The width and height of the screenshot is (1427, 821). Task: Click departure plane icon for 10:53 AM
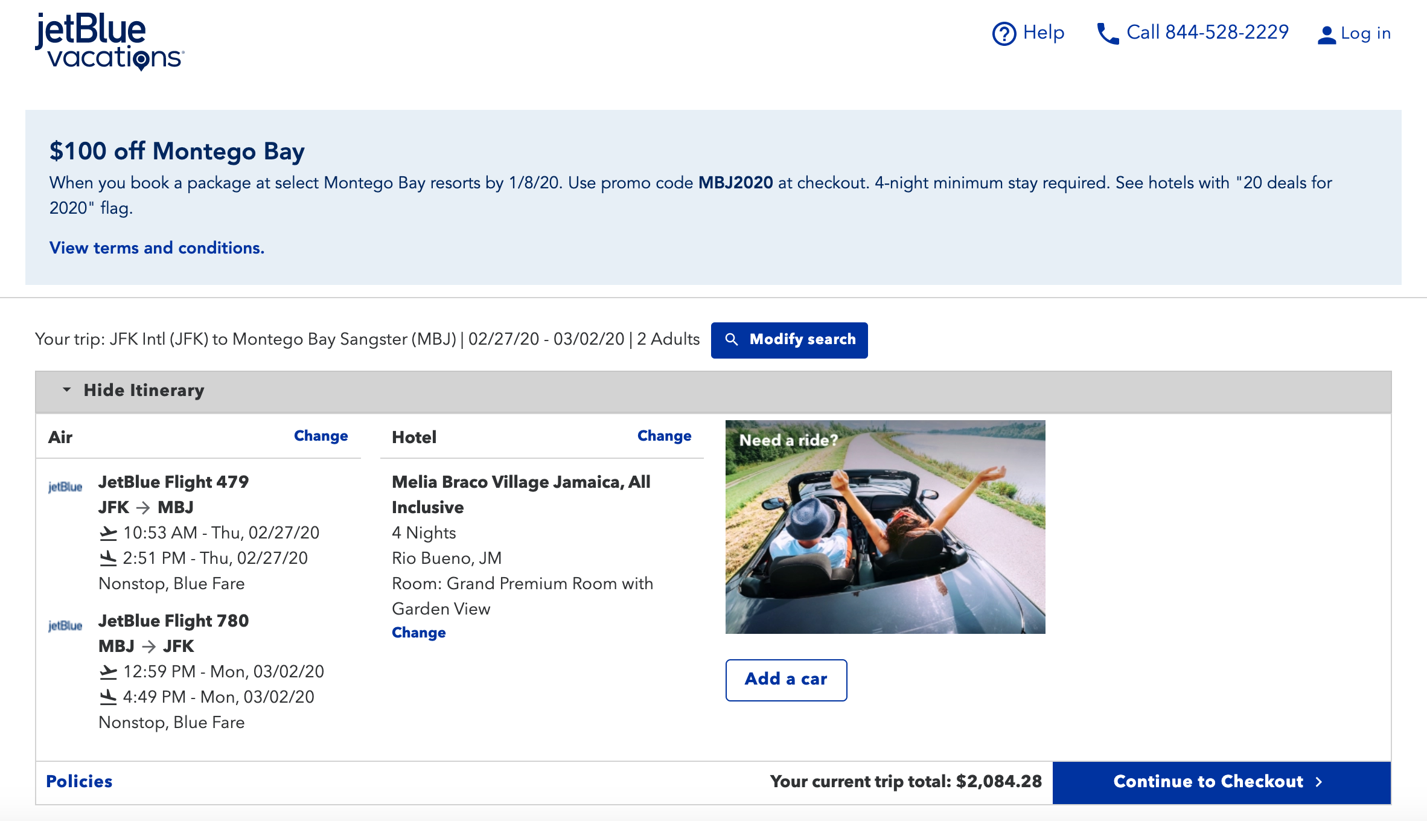tap(108, 532)
